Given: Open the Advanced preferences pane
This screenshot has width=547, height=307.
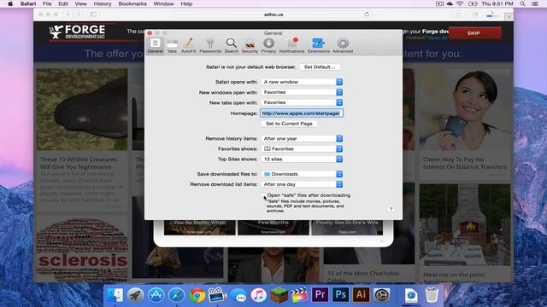Looking at the screenshot, I should [x=343, y=45].
